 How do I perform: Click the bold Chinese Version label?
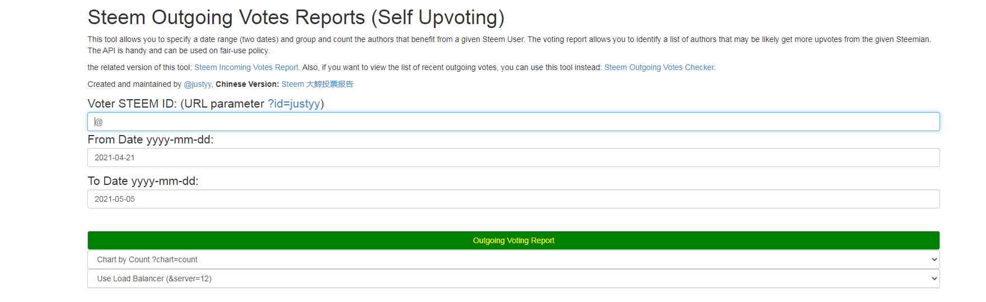click(247, 84)
